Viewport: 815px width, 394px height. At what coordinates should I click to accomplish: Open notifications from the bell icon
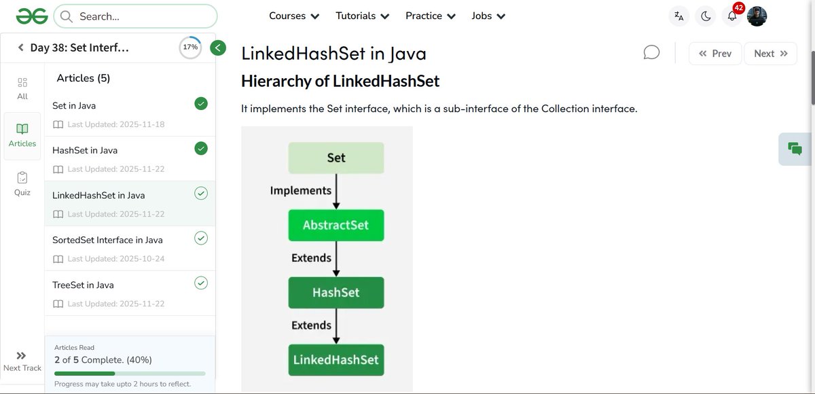click(731, 16)
